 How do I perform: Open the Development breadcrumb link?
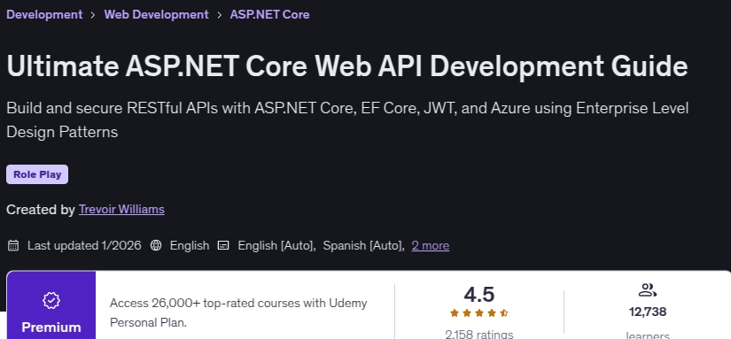44,14
